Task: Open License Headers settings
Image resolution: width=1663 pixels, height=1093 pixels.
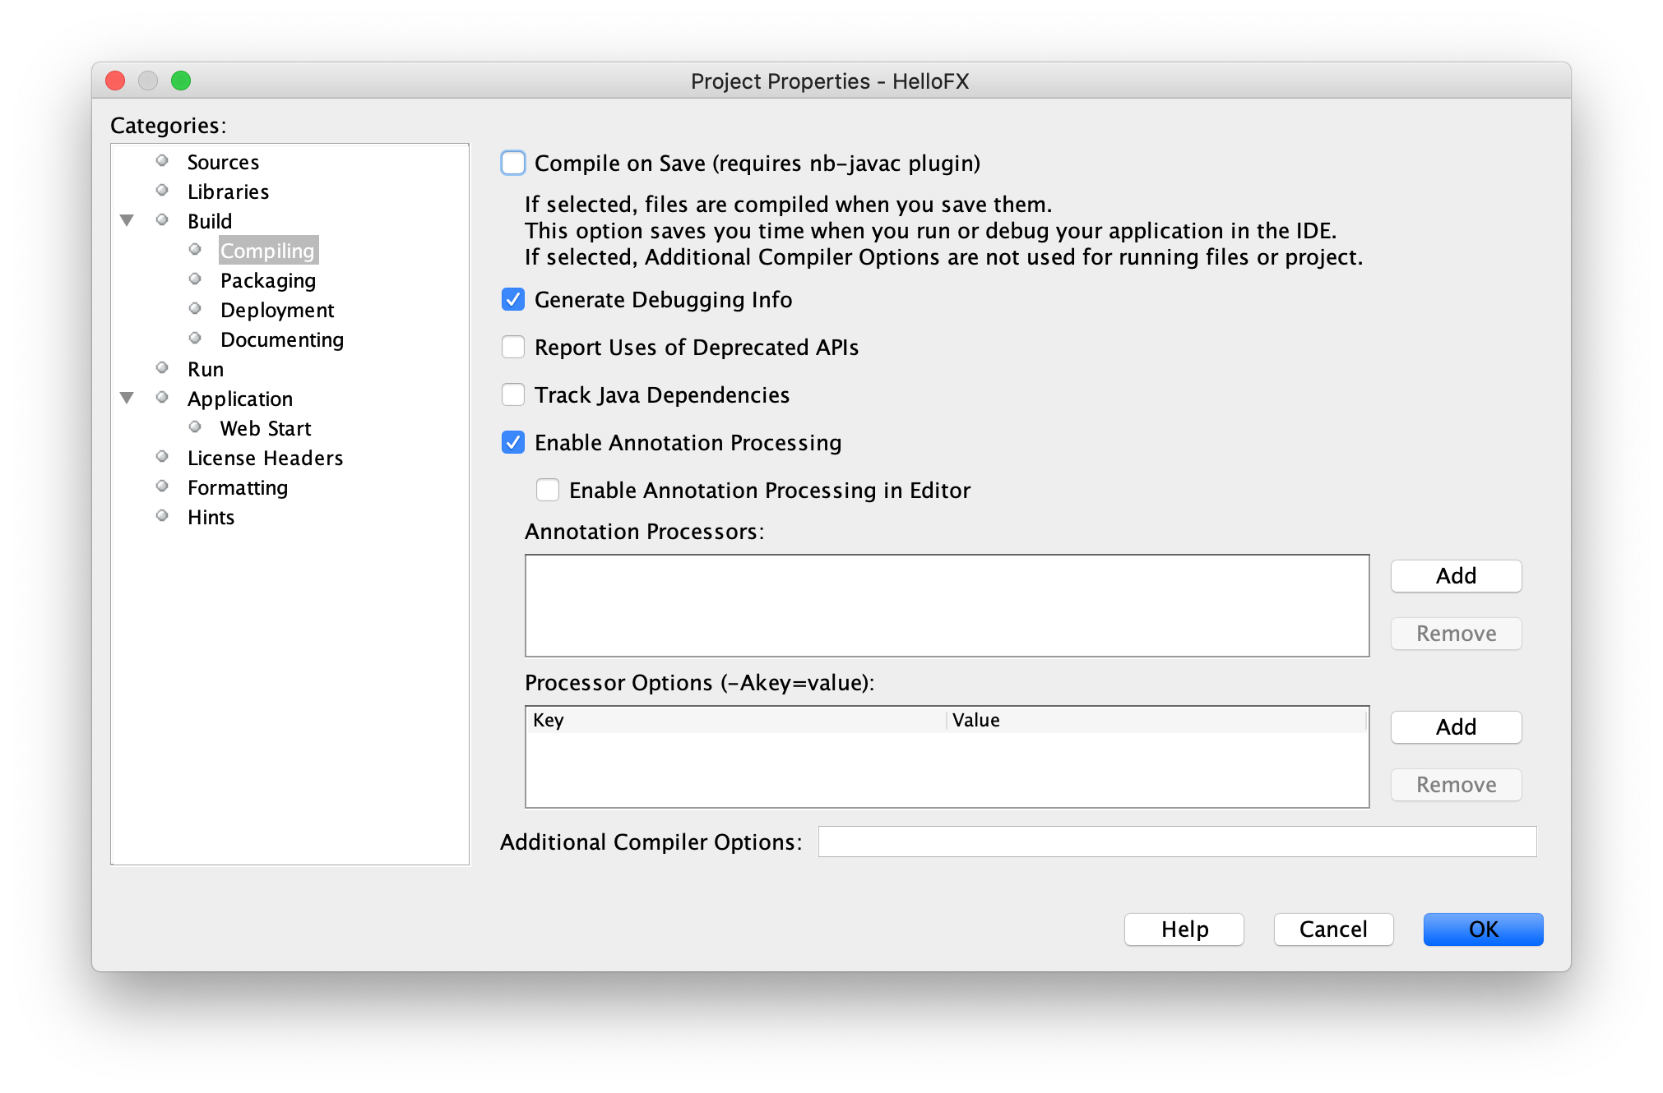Action: pos(265,458)
